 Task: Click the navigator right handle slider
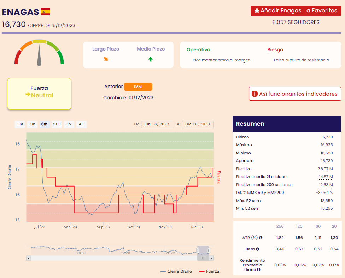(x=209, y=250)
